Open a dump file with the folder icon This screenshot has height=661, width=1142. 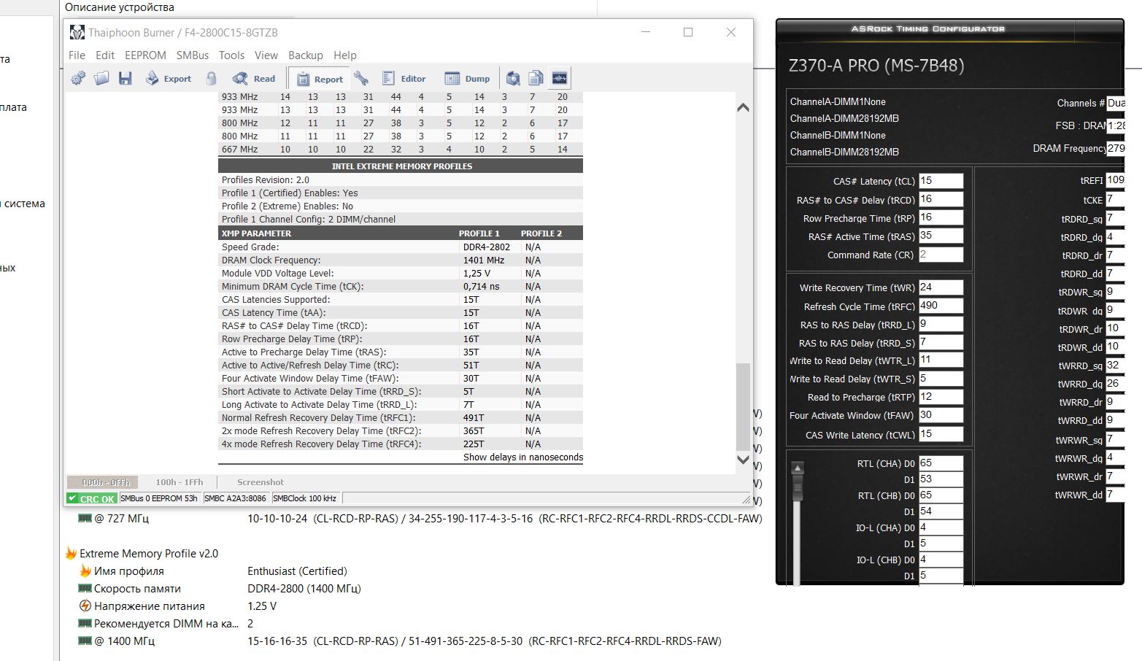point(101,78)
